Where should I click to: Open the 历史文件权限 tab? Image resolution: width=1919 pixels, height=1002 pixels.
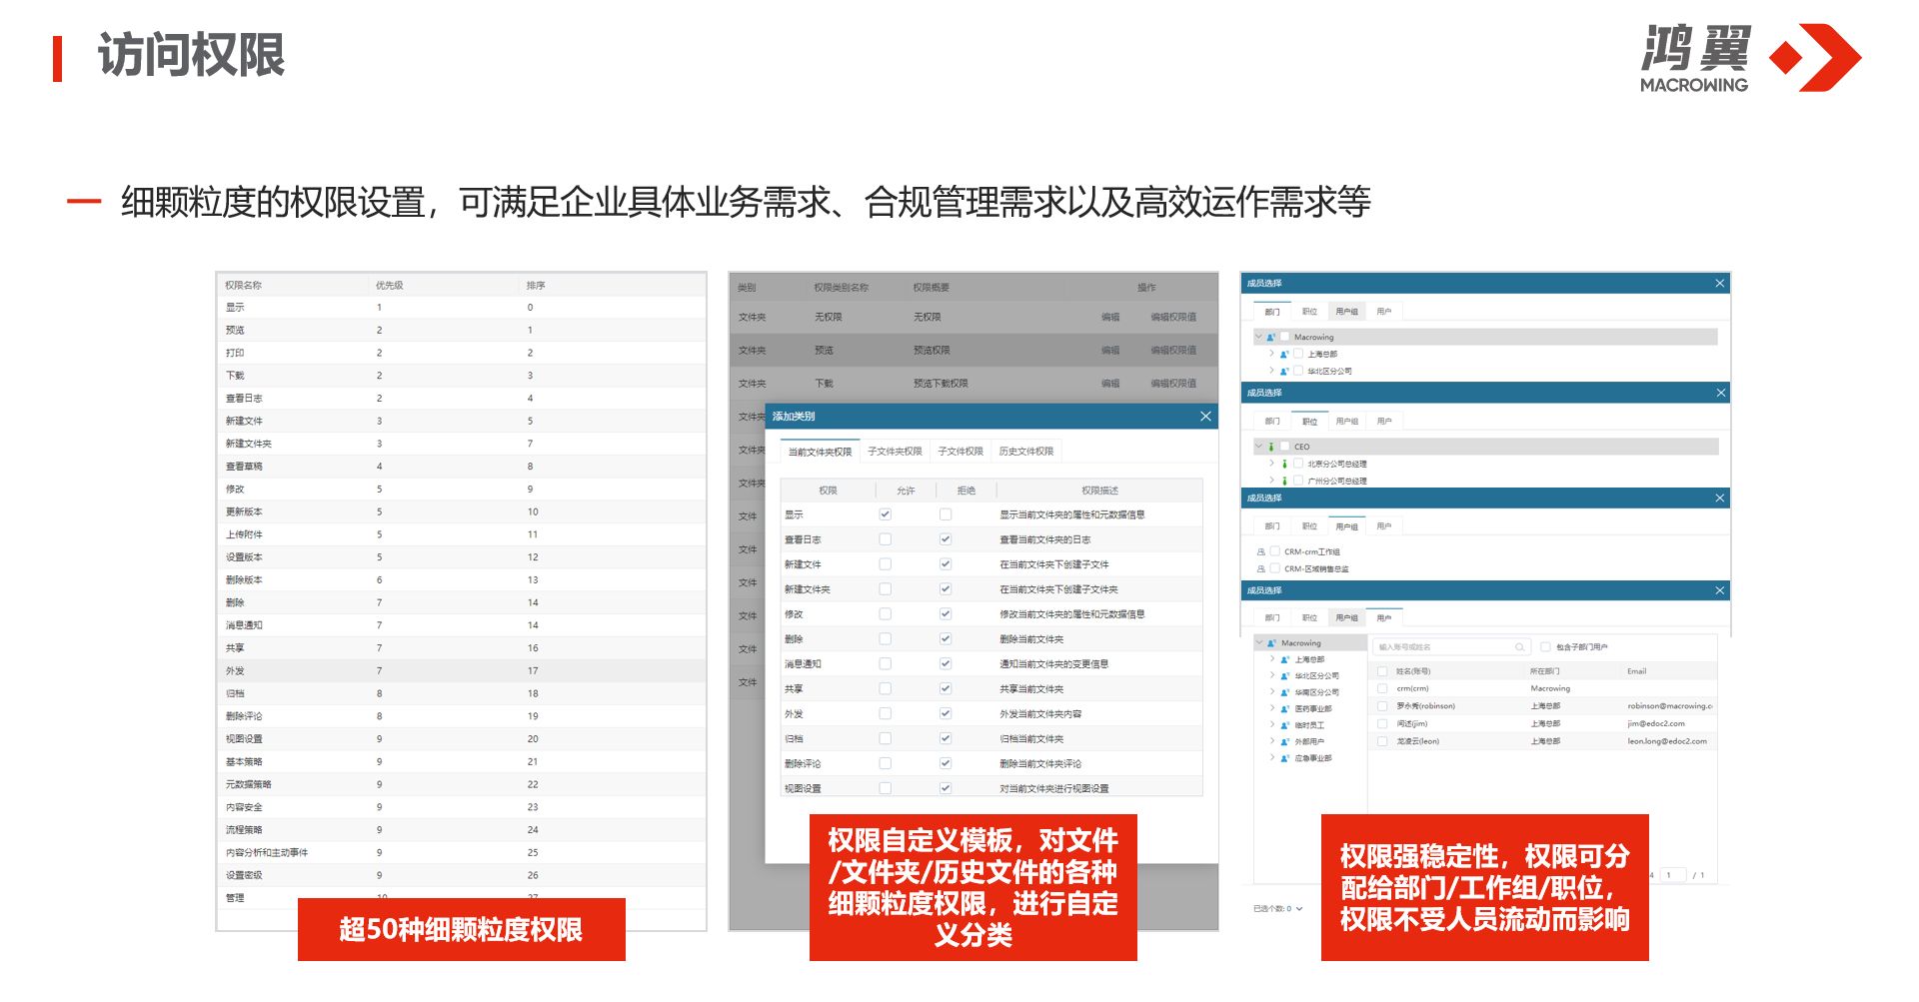1025,452
